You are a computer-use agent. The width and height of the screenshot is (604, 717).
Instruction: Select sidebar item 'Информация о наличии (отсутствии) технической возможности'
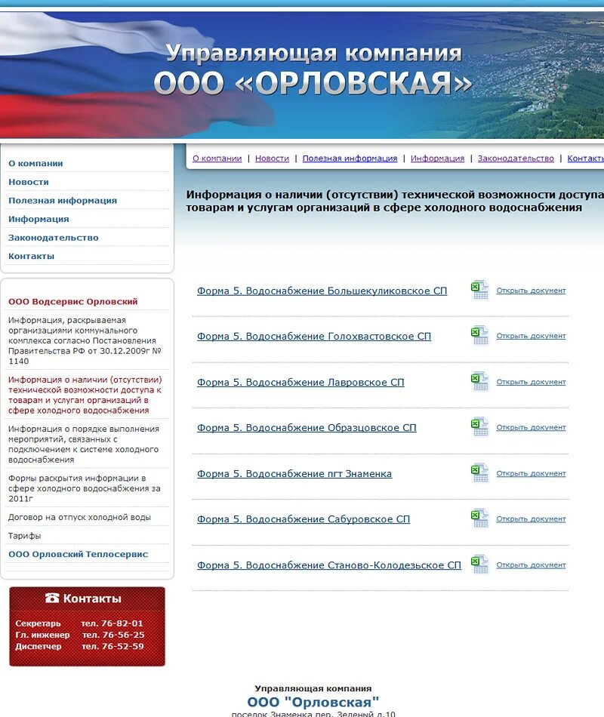pyautogui.click(x=85, y=395)
